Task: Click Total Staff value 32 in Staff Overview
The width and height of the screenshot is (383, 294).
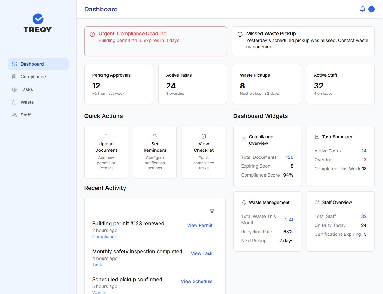Action: tap(364, 216)
